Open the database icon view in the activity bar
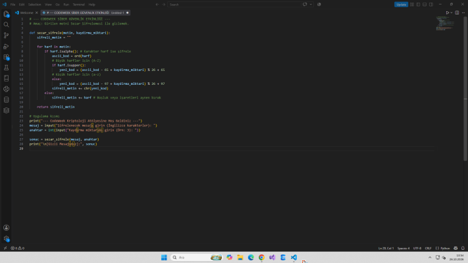The height and width of the screenshot is (263, 468). [7, 99]
